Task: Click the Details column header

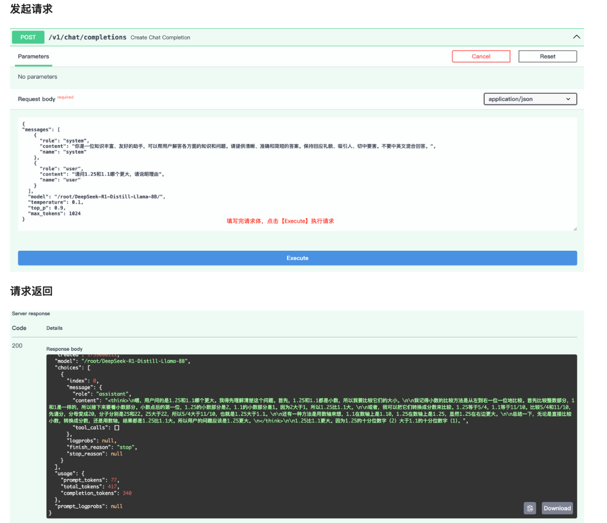Action: [55, 328]
